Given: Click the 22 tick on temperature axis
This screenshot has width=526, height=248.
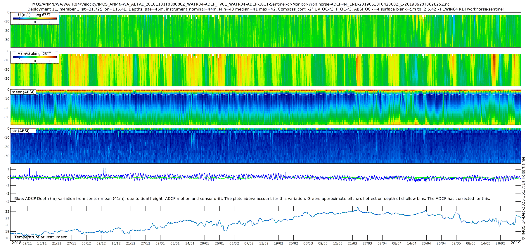Looking at the screenshot, I should pos(7,212).
